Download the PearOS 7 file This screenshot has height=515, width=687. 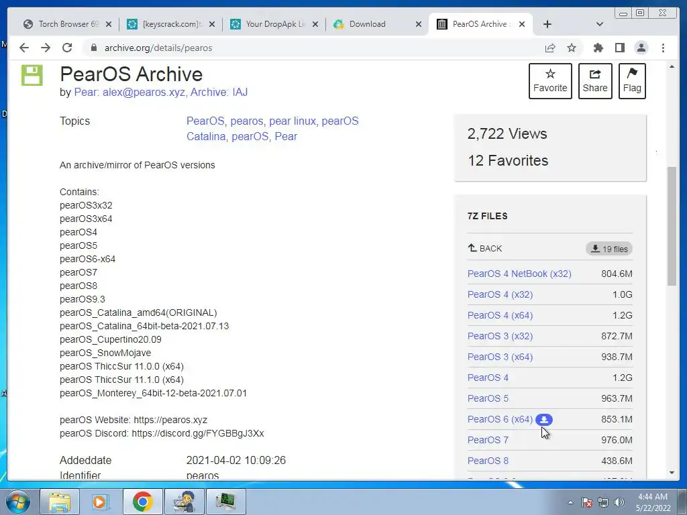pyautogui.click(x=488, y=440)
